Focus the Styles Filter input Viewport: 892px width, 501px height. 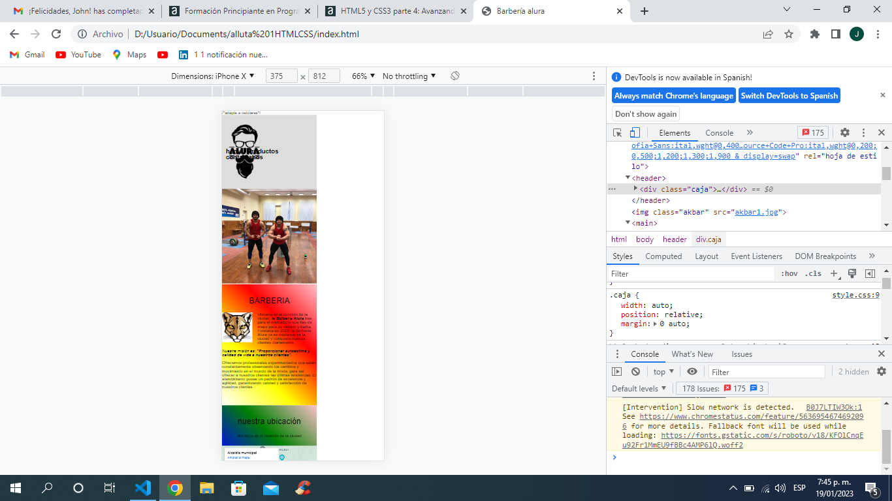click(691, 274)
